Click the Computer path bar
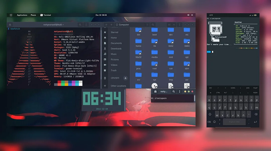This screenshot has width=271, height=151. [x=124, y=24]
